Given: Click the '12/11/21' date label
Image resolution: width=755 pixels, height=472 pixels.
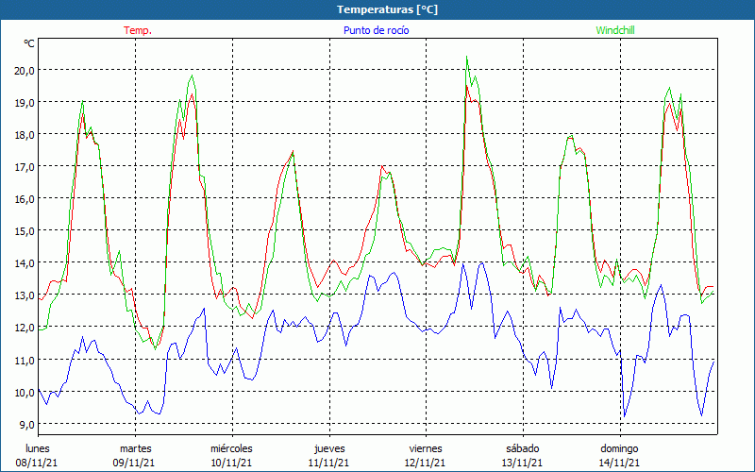Looking at the screenshot, I should (426, 463).
